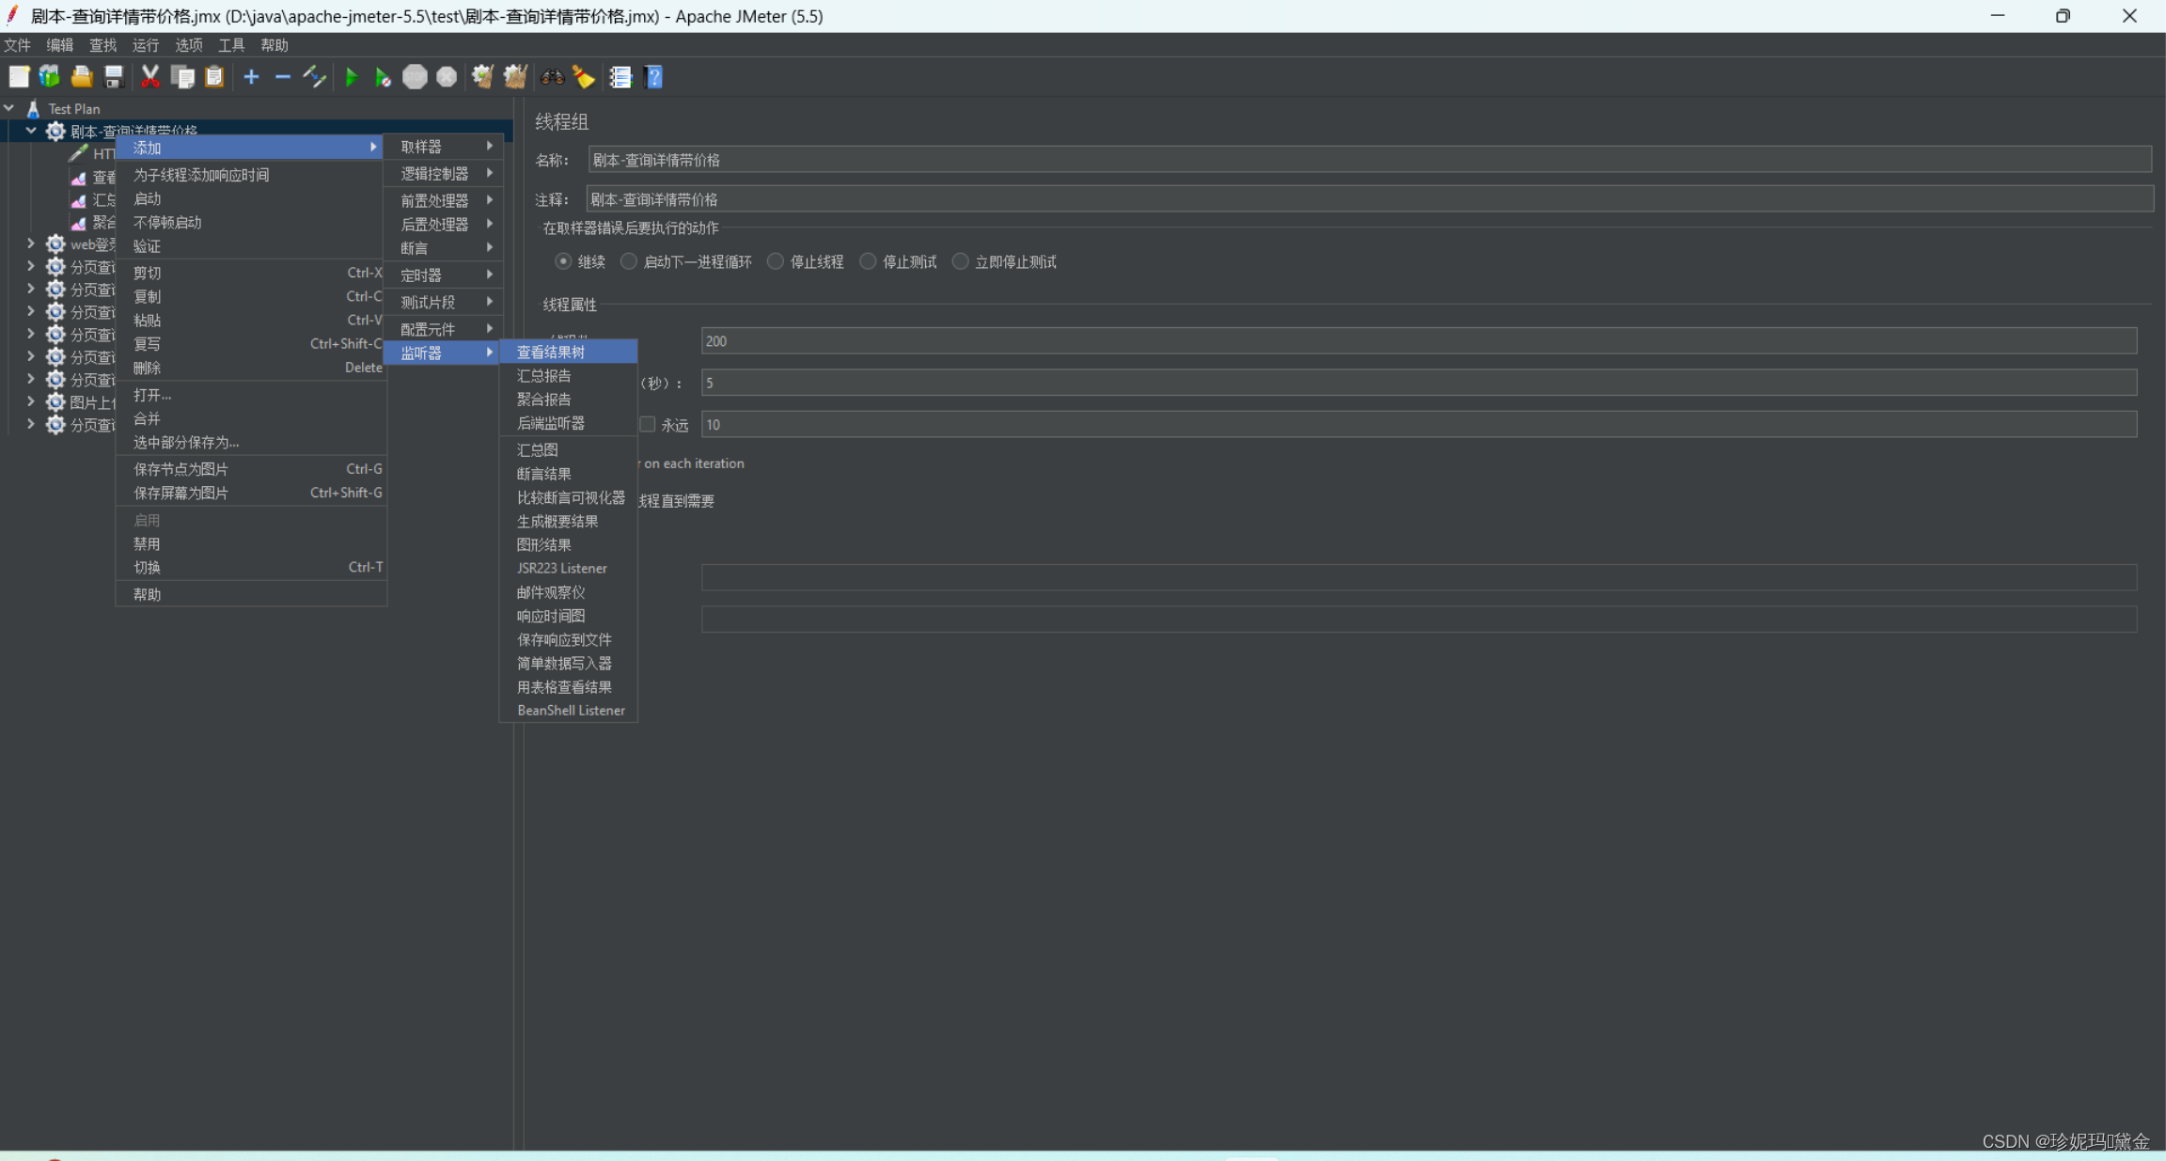This screenshot has height=1161, width=2166.
Task: Click the thread count field showing 200
Action: [1419, 341]
